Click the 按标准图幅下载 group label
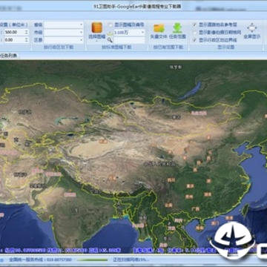This screenshot has width=267, height=267. 116,47
